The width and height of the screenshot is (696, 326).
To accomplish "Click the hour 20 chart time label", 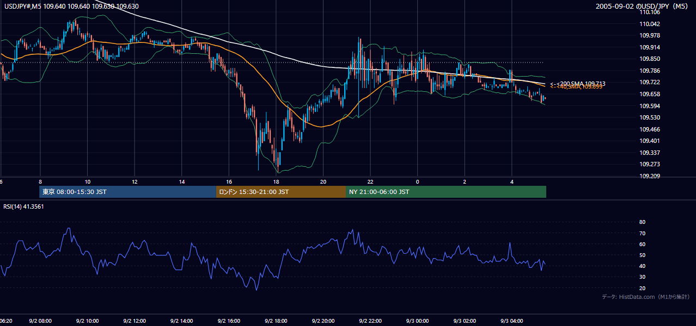I will click(323, 181).
